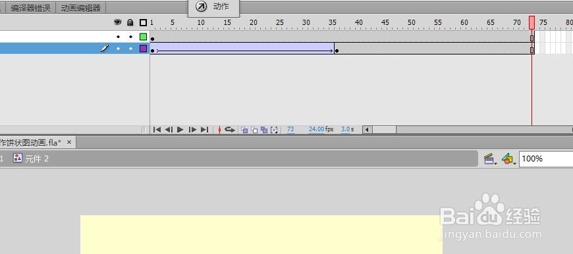This screenshot has width=573, height=254.
Task: Open modify onion markers menu
Action: [x=274, y=130]
